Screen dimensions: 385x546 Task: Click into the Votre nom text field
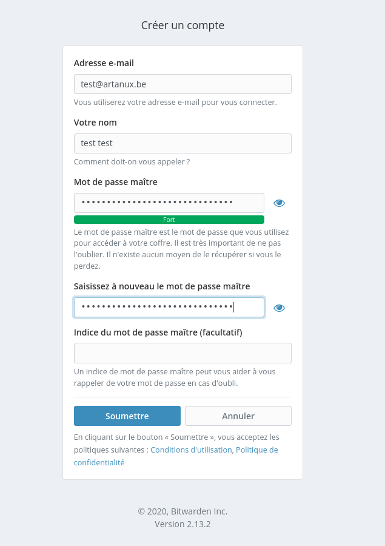182,144
